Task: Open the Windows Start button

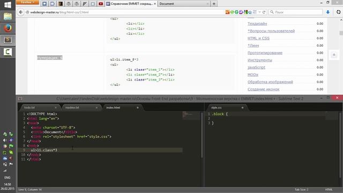Action: pyautogui.click(x=8, y=5)
